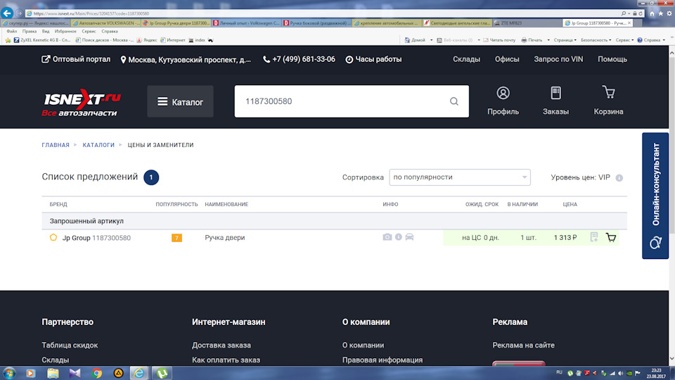The image size is (675, 380).
Task: Click the round info icon in the Инфо column
Action: (x=399, y=238)
